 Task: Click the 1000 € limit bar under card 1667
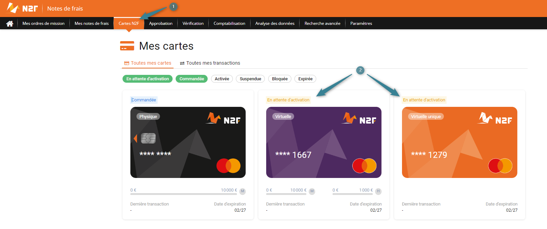tap(353, 194)
